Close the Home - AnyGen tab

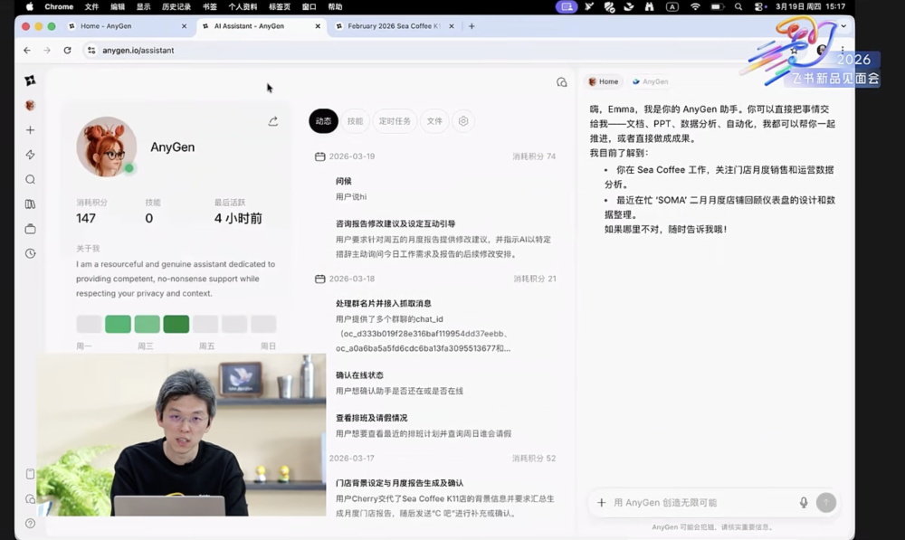click(184, 26)
